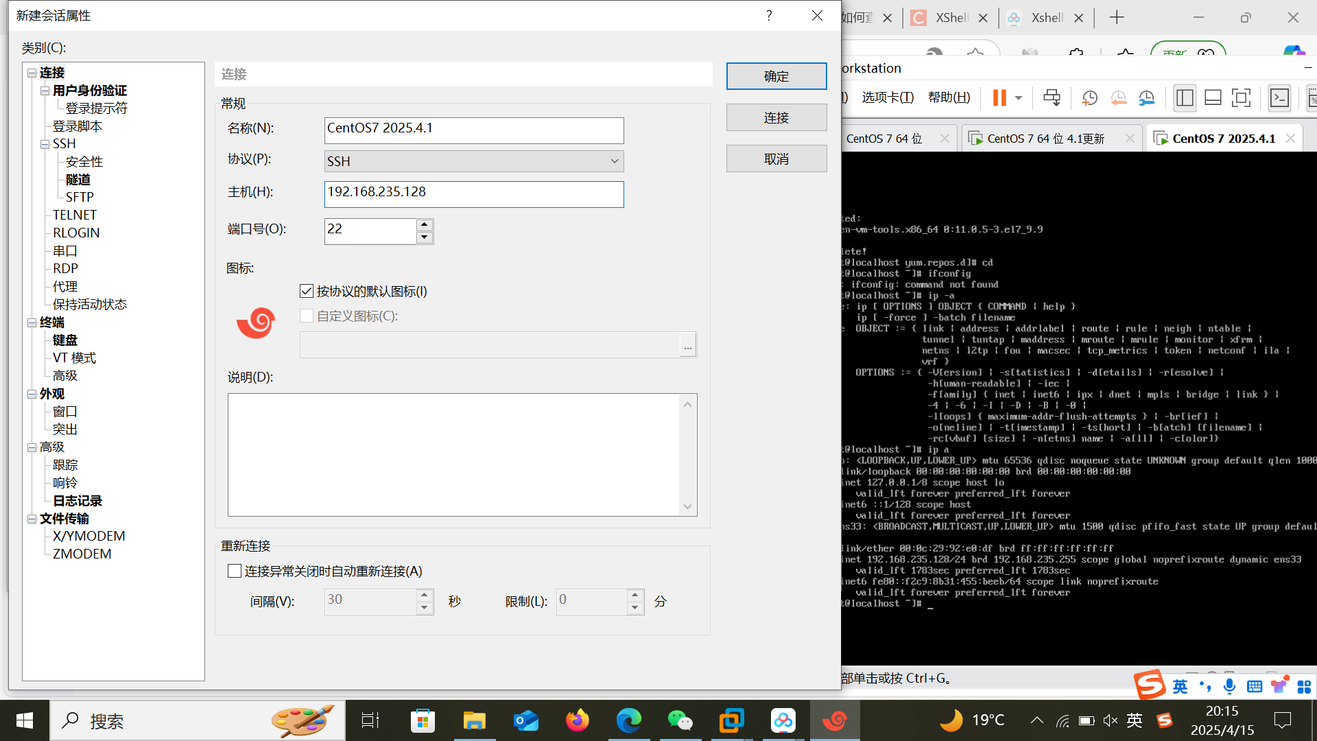Open the console view terminal icon

click(1280, 97)
